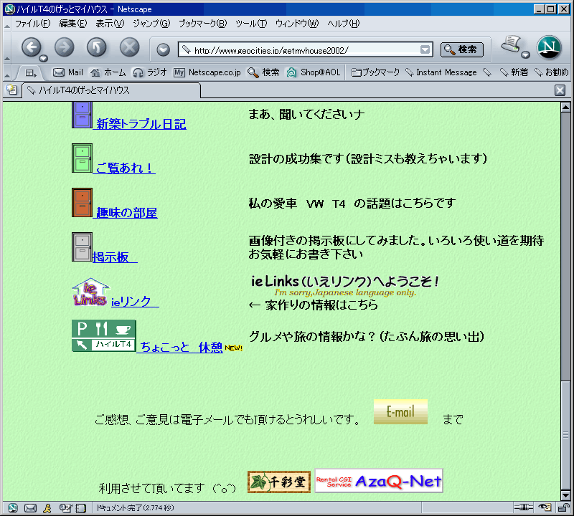This screenshot has height=516, width=574.
Task: Close the current tab with X button
Action: click(560, 90)
